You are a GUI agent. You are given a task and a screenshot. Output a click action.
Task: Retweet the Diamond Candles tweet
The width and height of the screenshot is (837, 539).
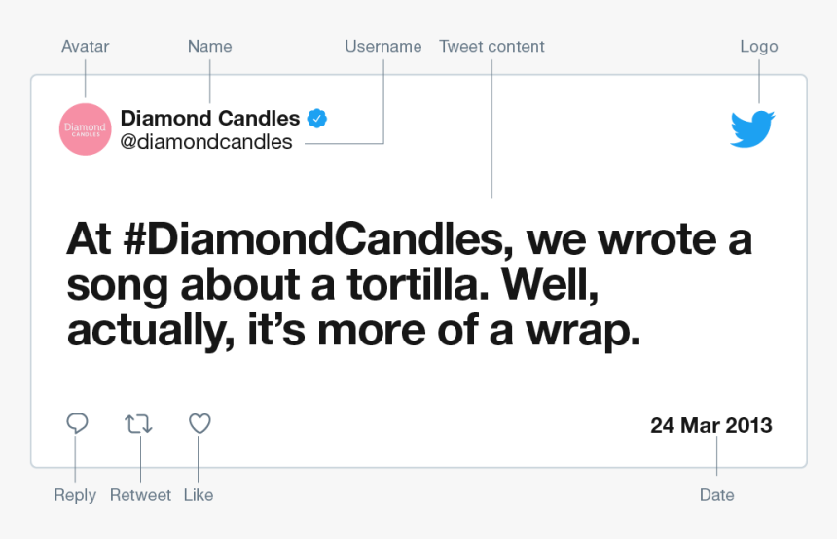tap(138, 423)
